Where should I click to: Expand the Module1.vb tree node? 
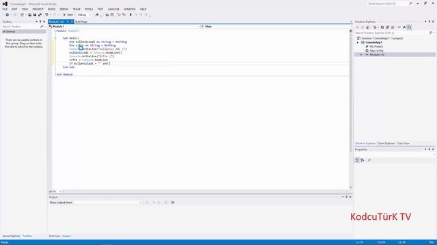pos(361,54)
